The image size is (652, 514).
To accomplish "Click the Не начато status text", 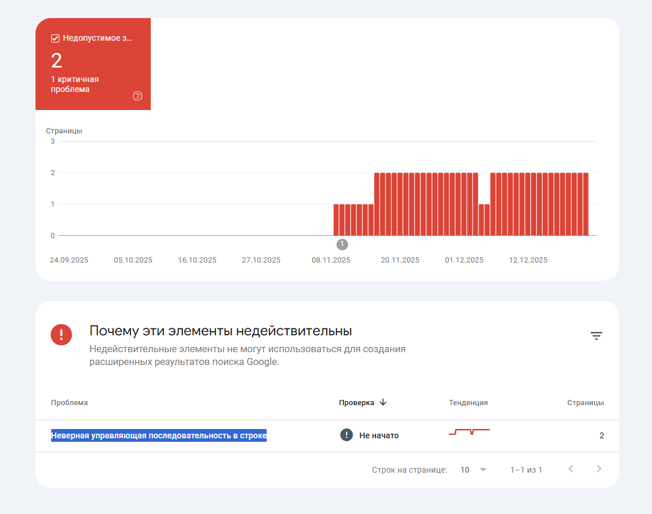I will pos(379,435).
